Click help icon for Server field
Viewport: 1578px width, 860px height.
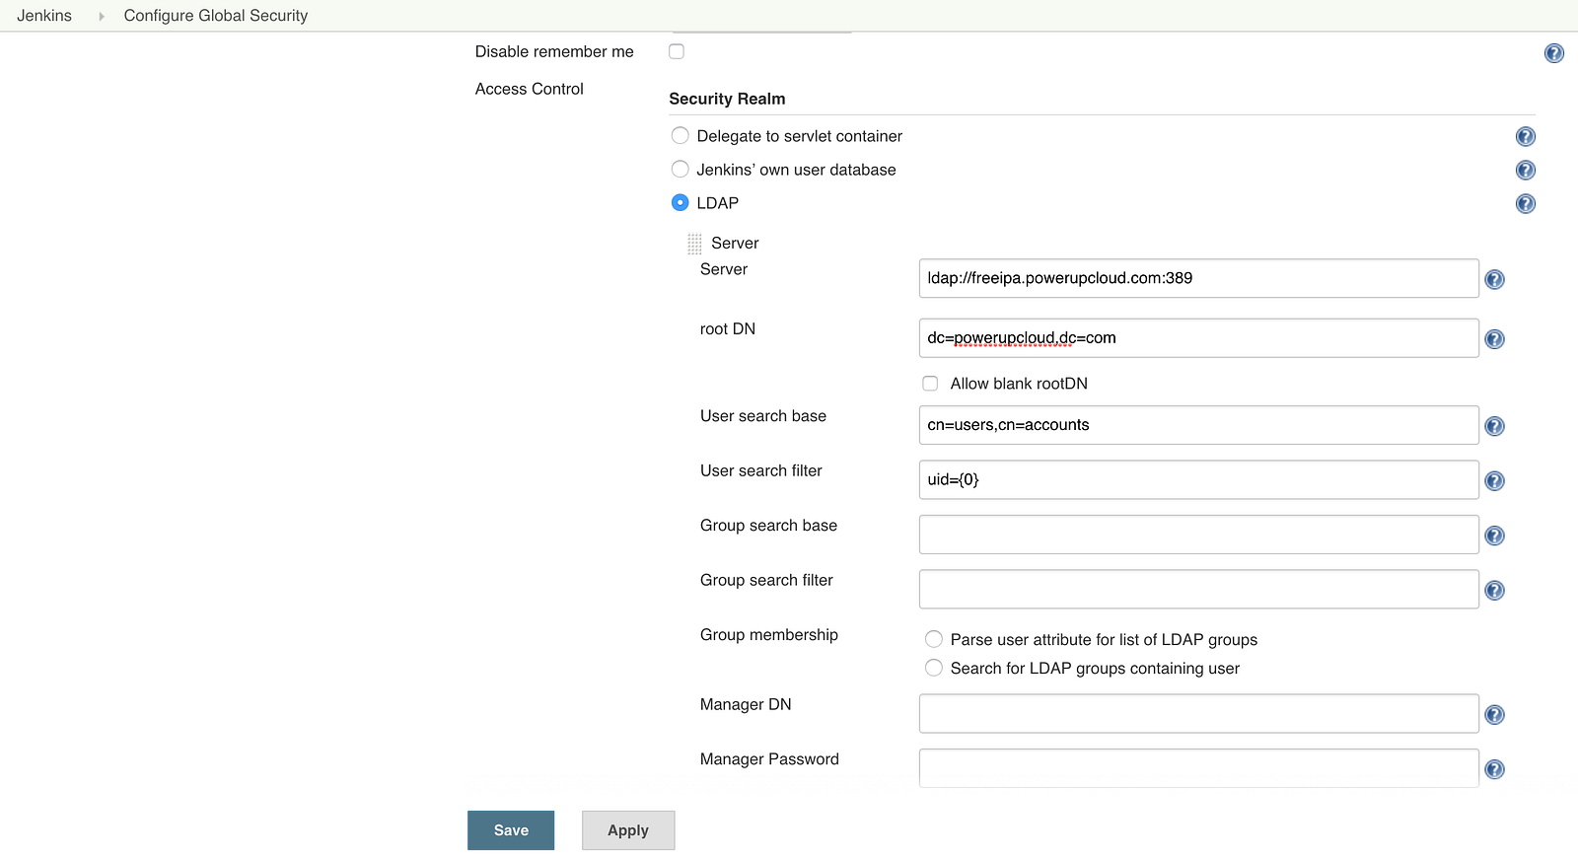pos(1494,279)
